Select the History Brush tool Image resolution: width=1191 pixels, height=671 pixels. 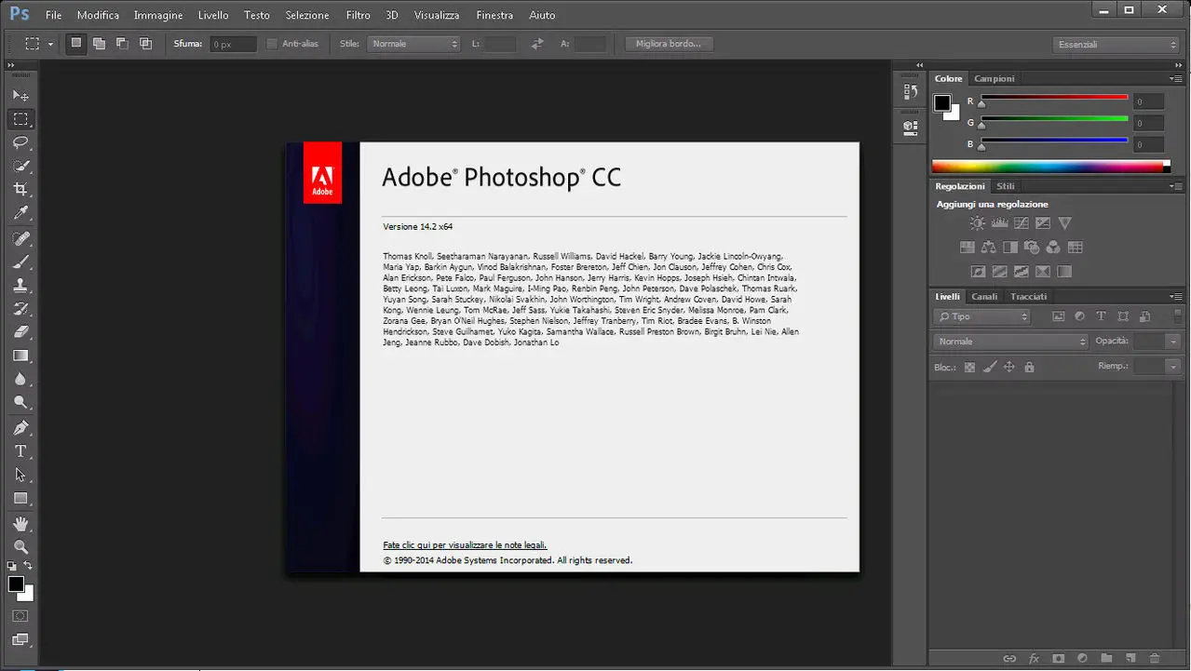20,309
